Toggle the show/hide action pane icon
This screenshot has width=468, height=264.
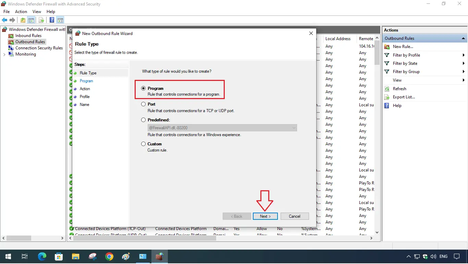click(60, 20)
